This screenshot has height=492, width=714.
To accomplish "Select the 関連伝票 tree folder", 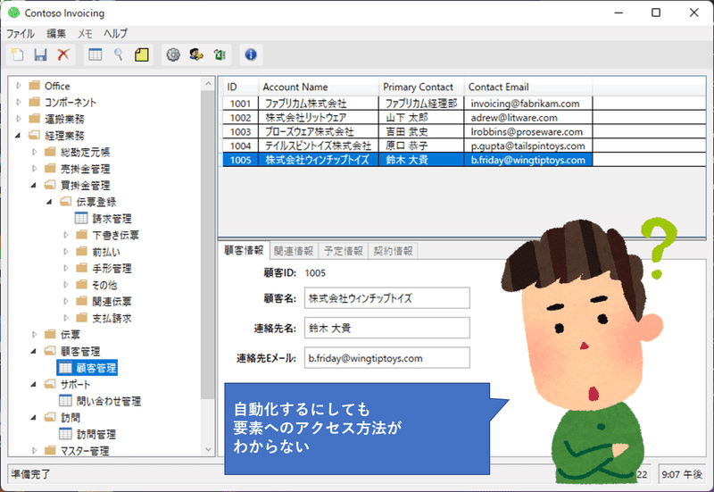I will [x=112, y=302].
